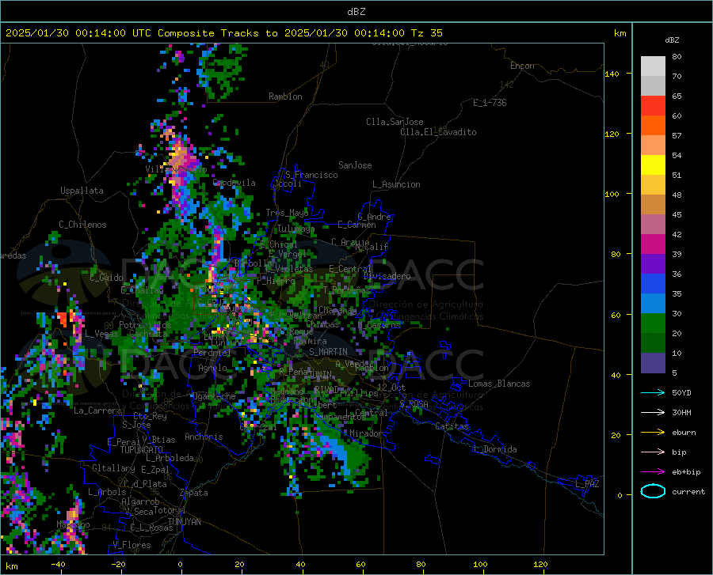
Task: Click the Encon map label
Action: (x=522, y=66)
